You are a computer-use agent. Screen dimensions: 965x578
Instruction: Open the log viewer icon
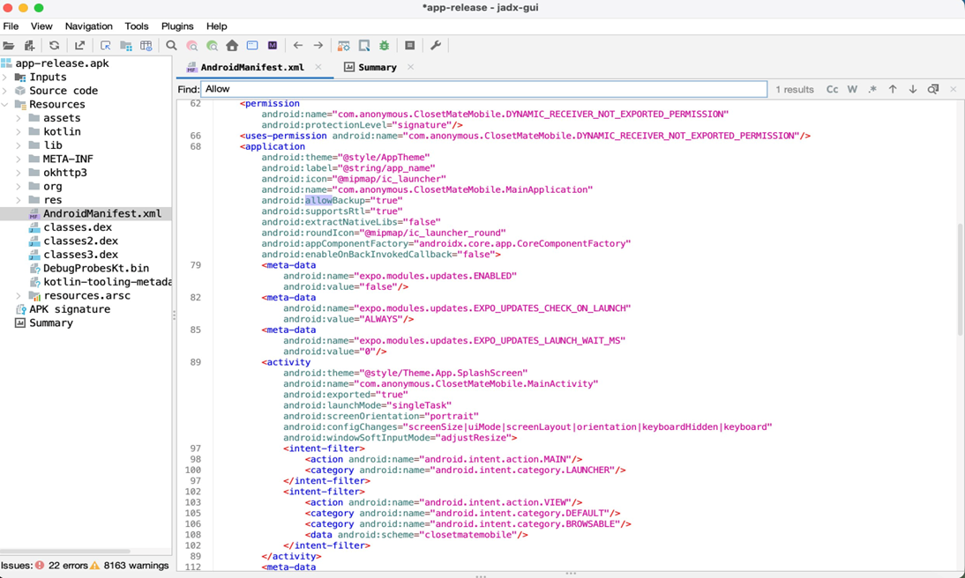[x=410, y=46]
